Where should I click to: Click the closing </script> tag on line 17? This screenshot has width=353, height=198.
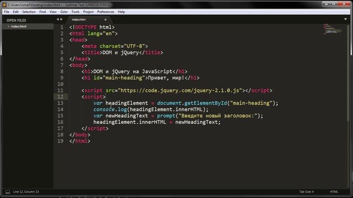pos(95,128)
